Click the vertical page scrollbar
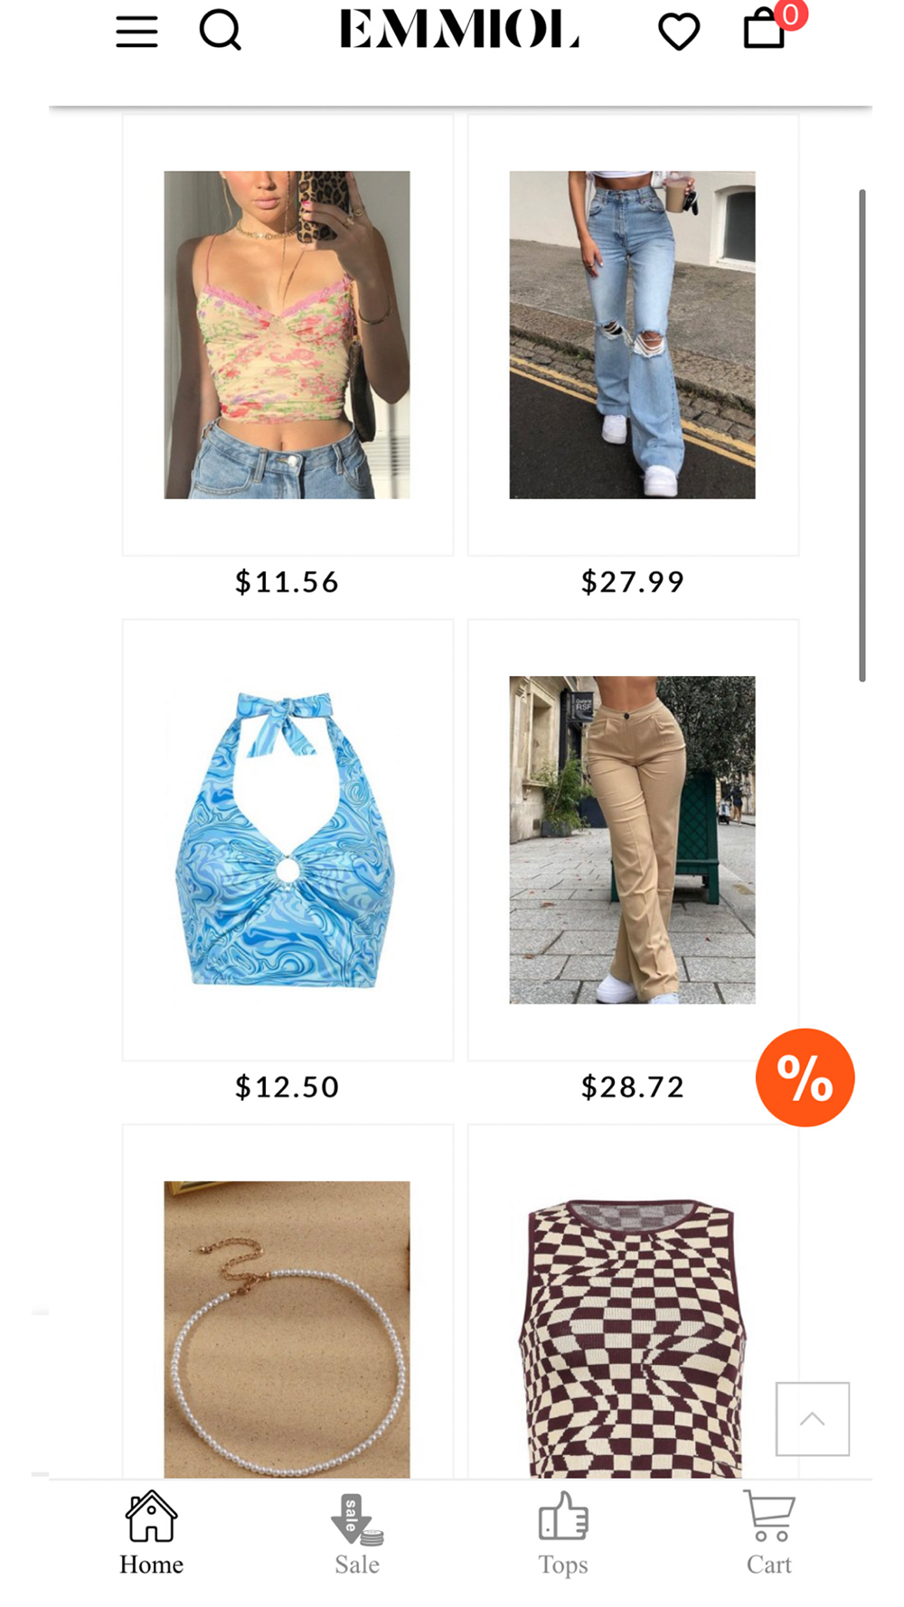904x1607 pixels. click(862, 435)
